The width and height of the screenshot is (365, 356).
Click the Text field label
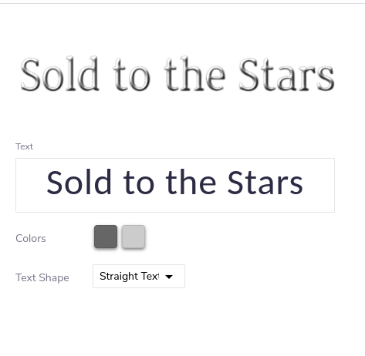24,146
